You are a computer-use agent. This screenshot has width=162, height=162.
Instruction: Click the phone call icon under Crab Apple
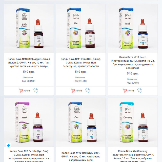[x=36, y=91]
